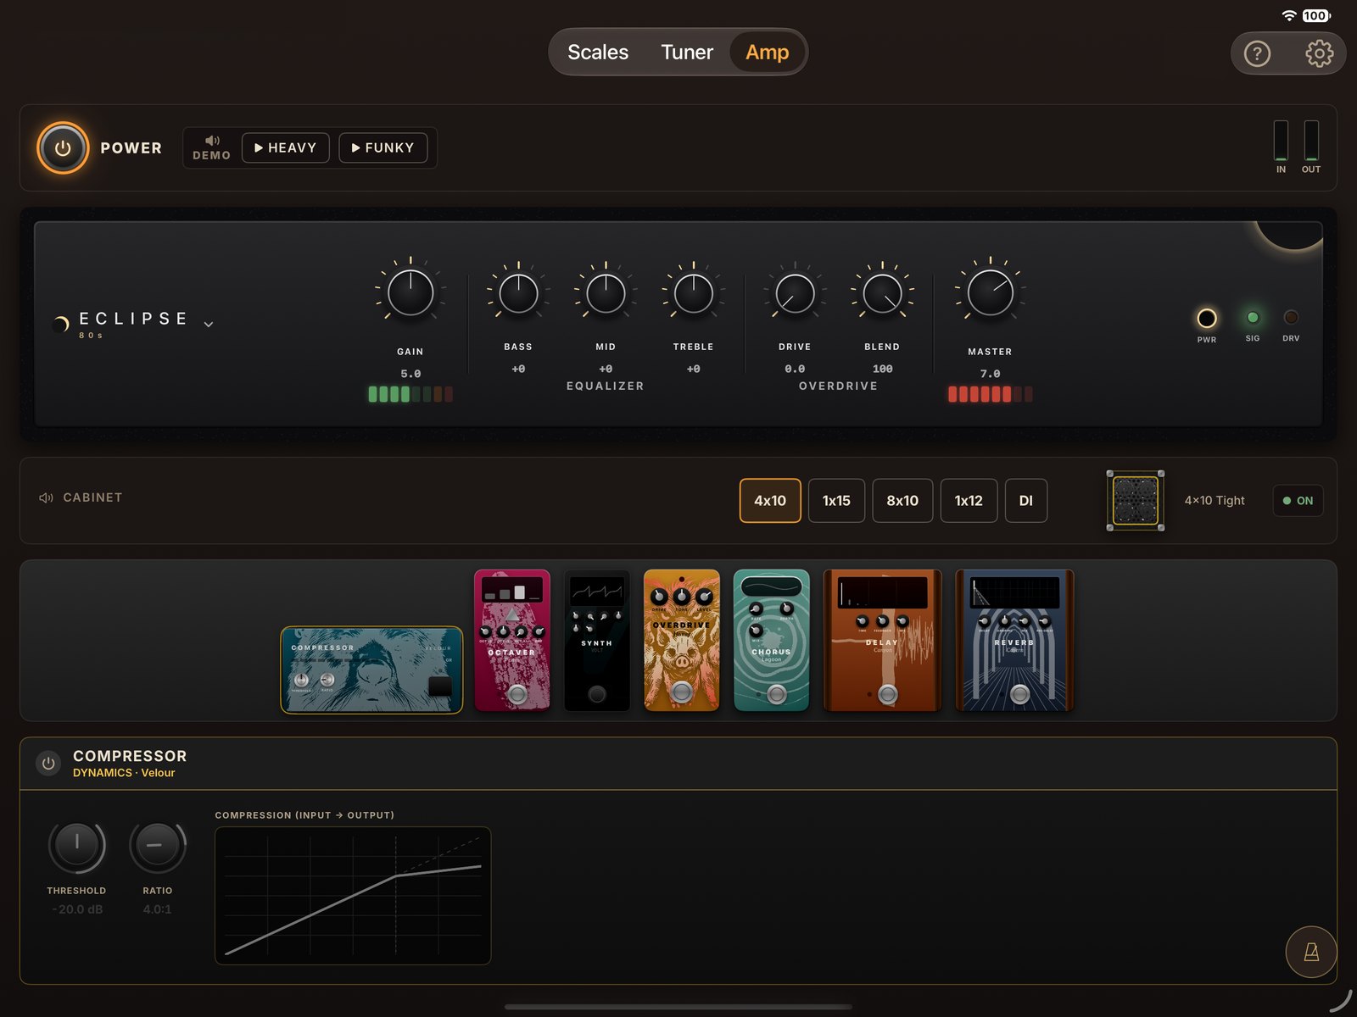The height and width of the screenshot is (1017, 1357).
Task: Select the Chorus pedal
Action: click(x=771, y=640)
